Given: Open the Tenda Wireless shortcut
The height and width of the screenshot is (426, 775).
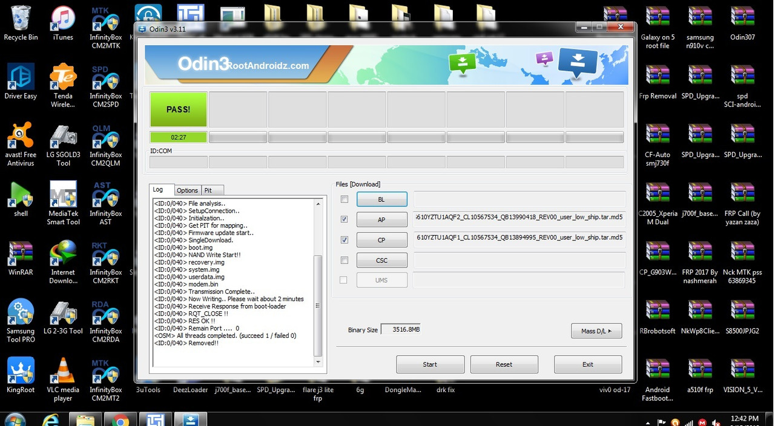Looking at the screenshot, I should tap(63, 86).
